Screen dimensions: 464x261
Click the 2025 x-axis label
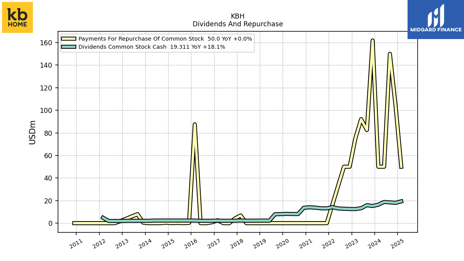(397, 244)
